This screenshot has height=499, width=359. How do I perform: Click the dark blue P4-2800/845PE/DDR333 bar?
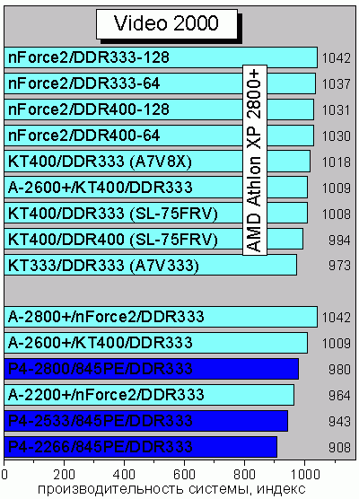pyautogui.click(x=152, y=369)
